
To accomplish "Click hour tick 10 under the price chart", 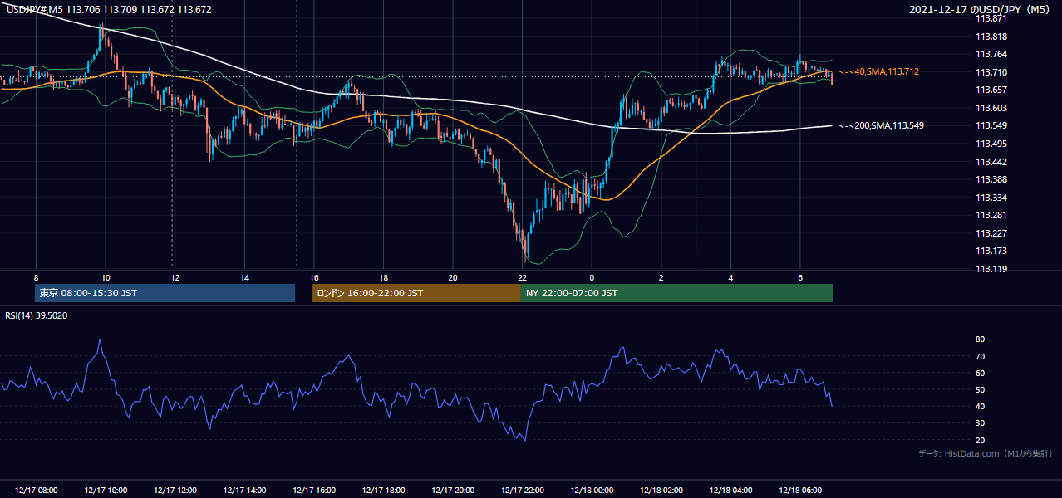I will [106, 277].
